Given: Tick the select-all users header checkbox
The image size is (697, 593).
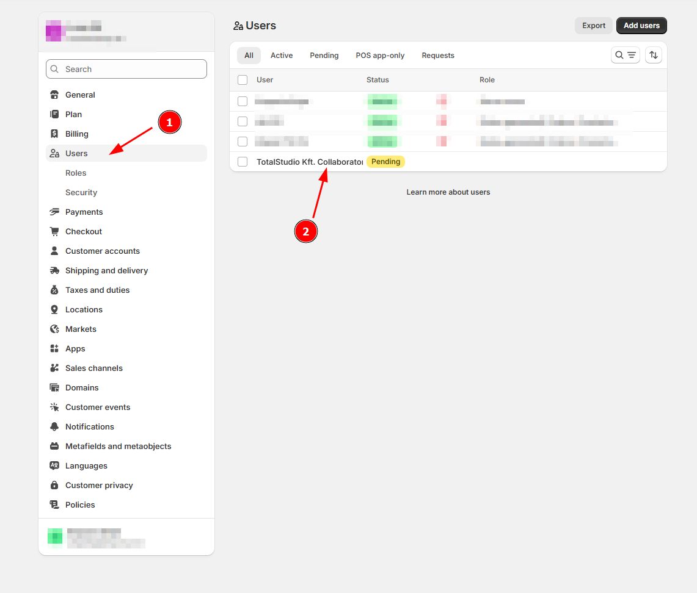Looking at the screenshot, I should tap(243, 80).
